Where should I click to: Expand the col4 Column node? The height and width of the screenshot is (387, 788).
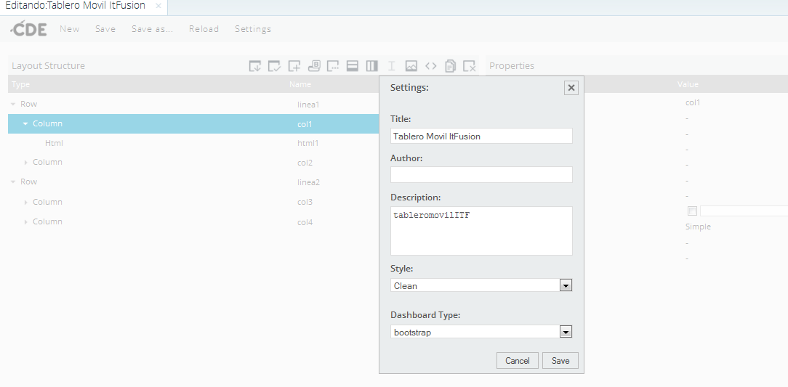pos(26,221)
